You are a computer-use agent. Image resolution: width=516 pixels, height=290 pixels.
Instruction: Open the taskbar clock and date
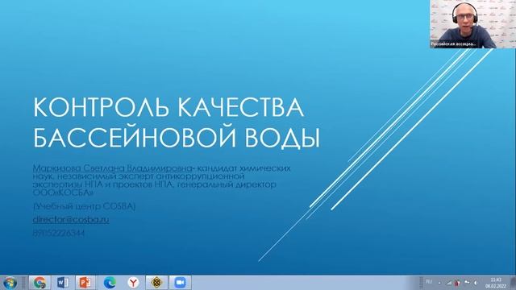tap(496, 283)
